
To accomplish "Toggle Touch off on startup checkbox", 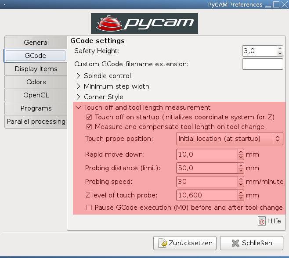I will click(x=90, y=117).
